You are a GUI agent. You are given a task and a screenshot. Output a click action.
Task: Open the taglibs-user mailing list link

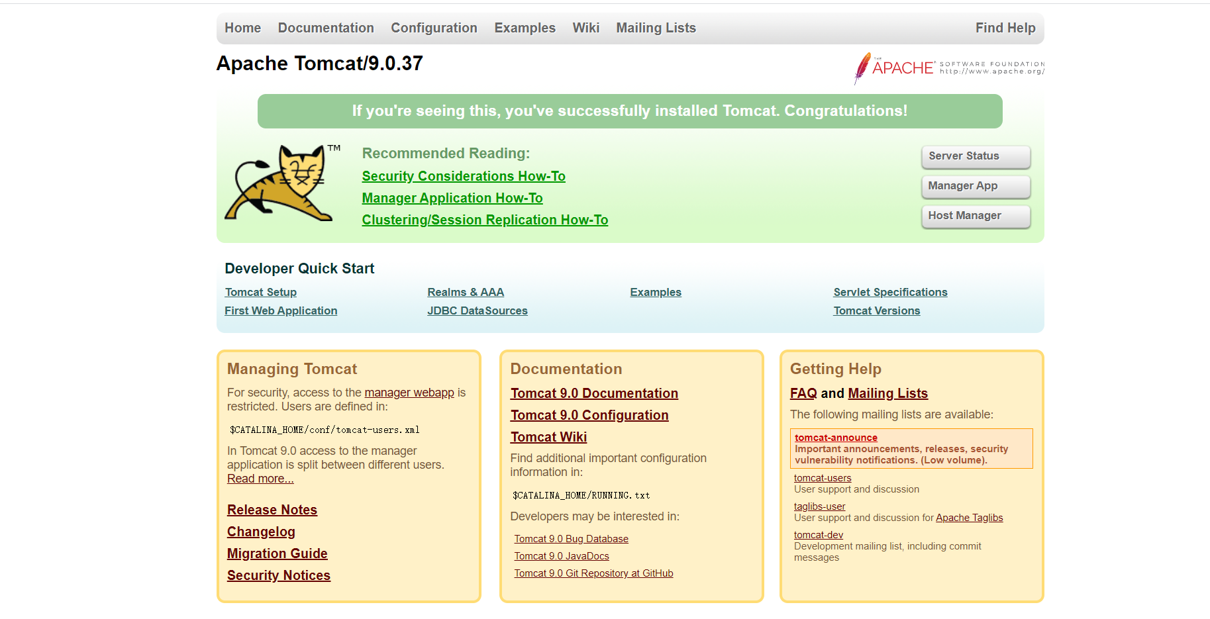(819, 506)
